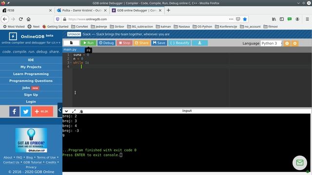Open the Jedrenje bookmarks folder
Viewport: 312px width, 175px height.
(x=99, y=27)
